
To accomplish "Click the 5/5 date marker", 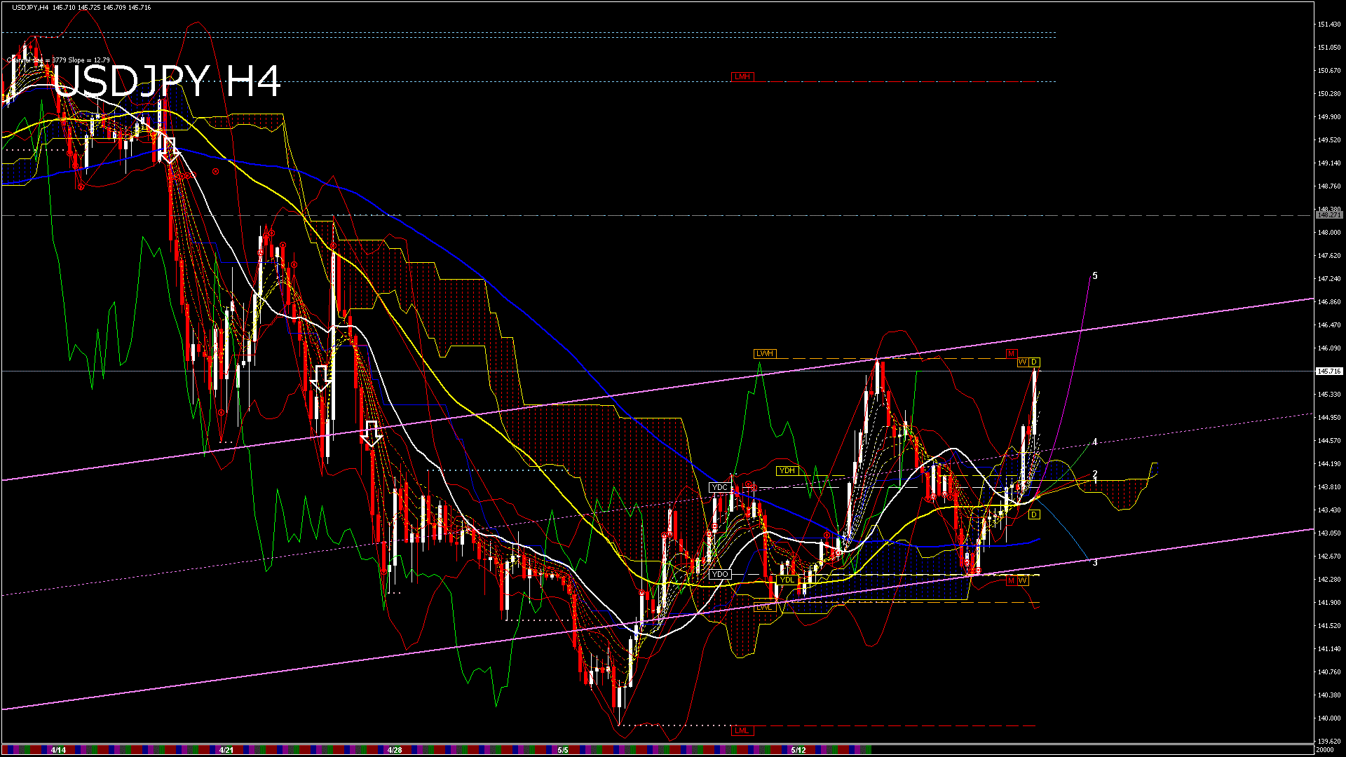I will coord(563,750).
